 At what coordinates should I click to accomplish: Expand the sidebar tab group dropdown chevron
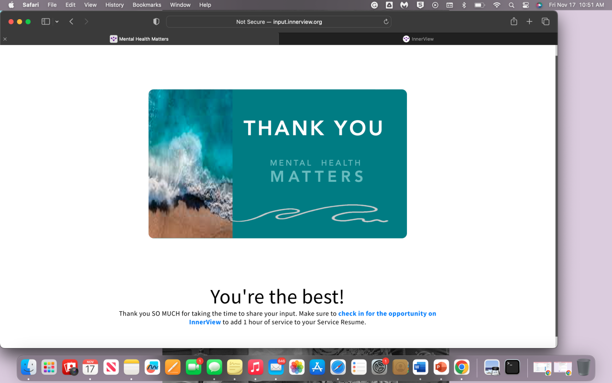tap(57, 22)
